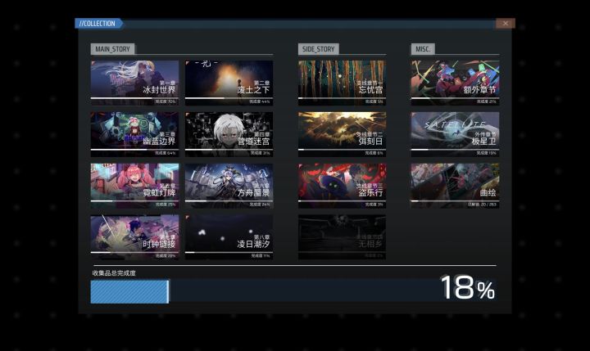Open side story 盗乐行 card
590x351 pixels.
[x=342, y=186]
